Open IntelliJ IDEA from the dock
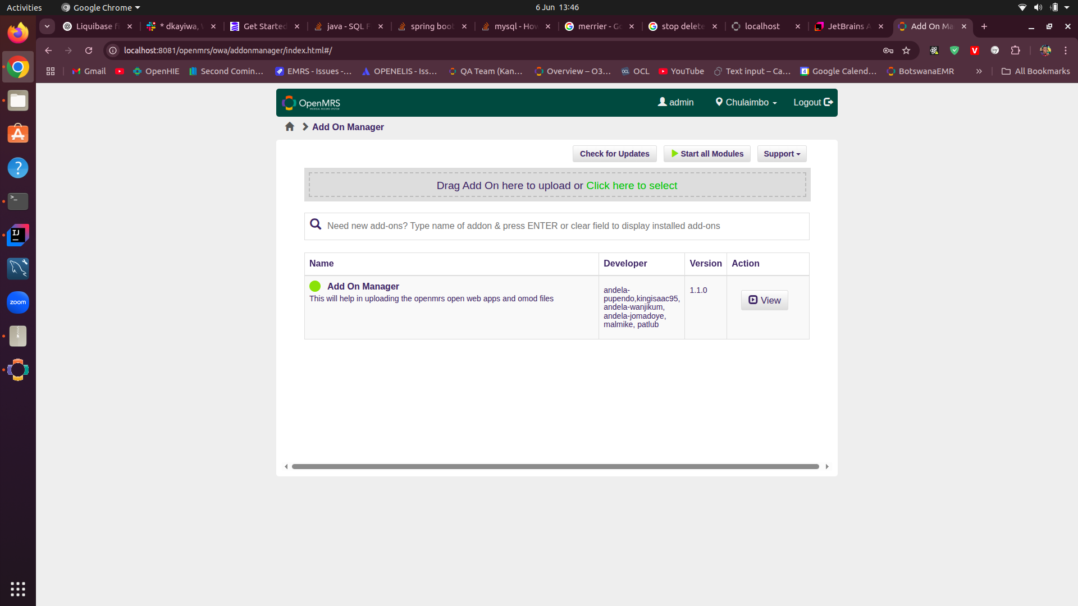 tap(18, 235)
